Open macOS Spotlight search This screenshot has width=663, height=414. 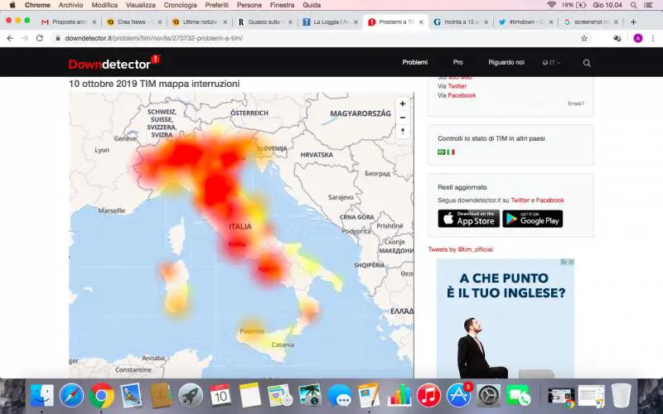(633, 5)
